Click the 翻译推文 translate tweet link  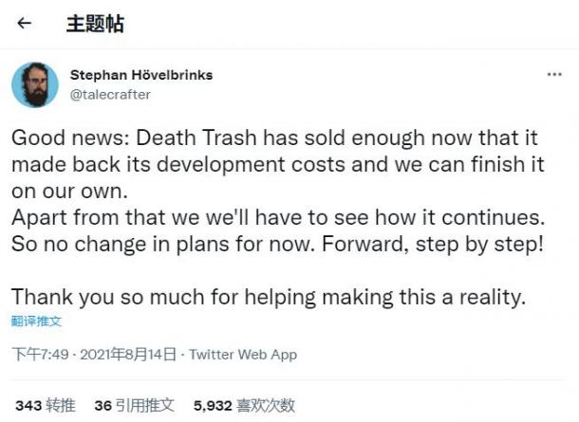pyautogui.click(x=36, y=321)
